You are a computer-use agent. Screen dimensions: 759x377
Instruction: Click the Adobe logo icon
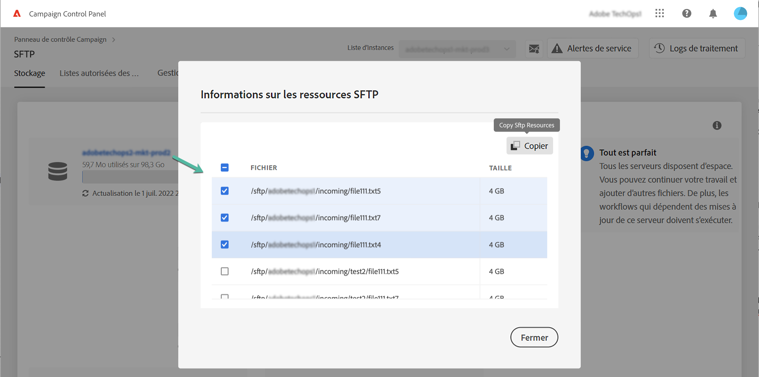pos(17,14)
